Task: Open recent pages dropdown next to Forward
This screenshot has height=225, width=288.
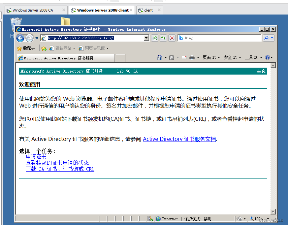Action: tap(37, 38)
